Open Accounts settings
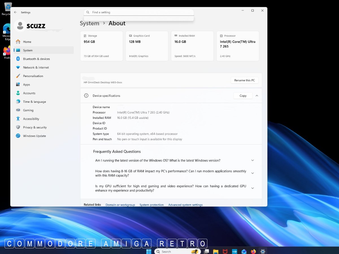339x254 pixels. tap(29, 93)
